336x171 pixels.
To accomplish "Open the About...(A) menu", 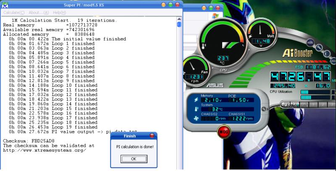I will click(x=39, y=13).
